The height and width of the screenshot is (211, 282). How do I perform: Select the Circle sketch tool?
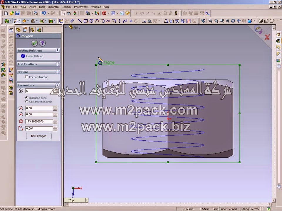pyautogui.click(x=91, y=21)
